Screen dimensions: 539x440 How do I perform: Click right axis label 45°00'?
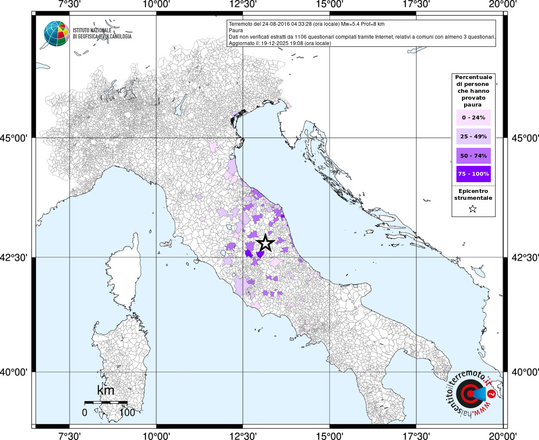(525, 138)
